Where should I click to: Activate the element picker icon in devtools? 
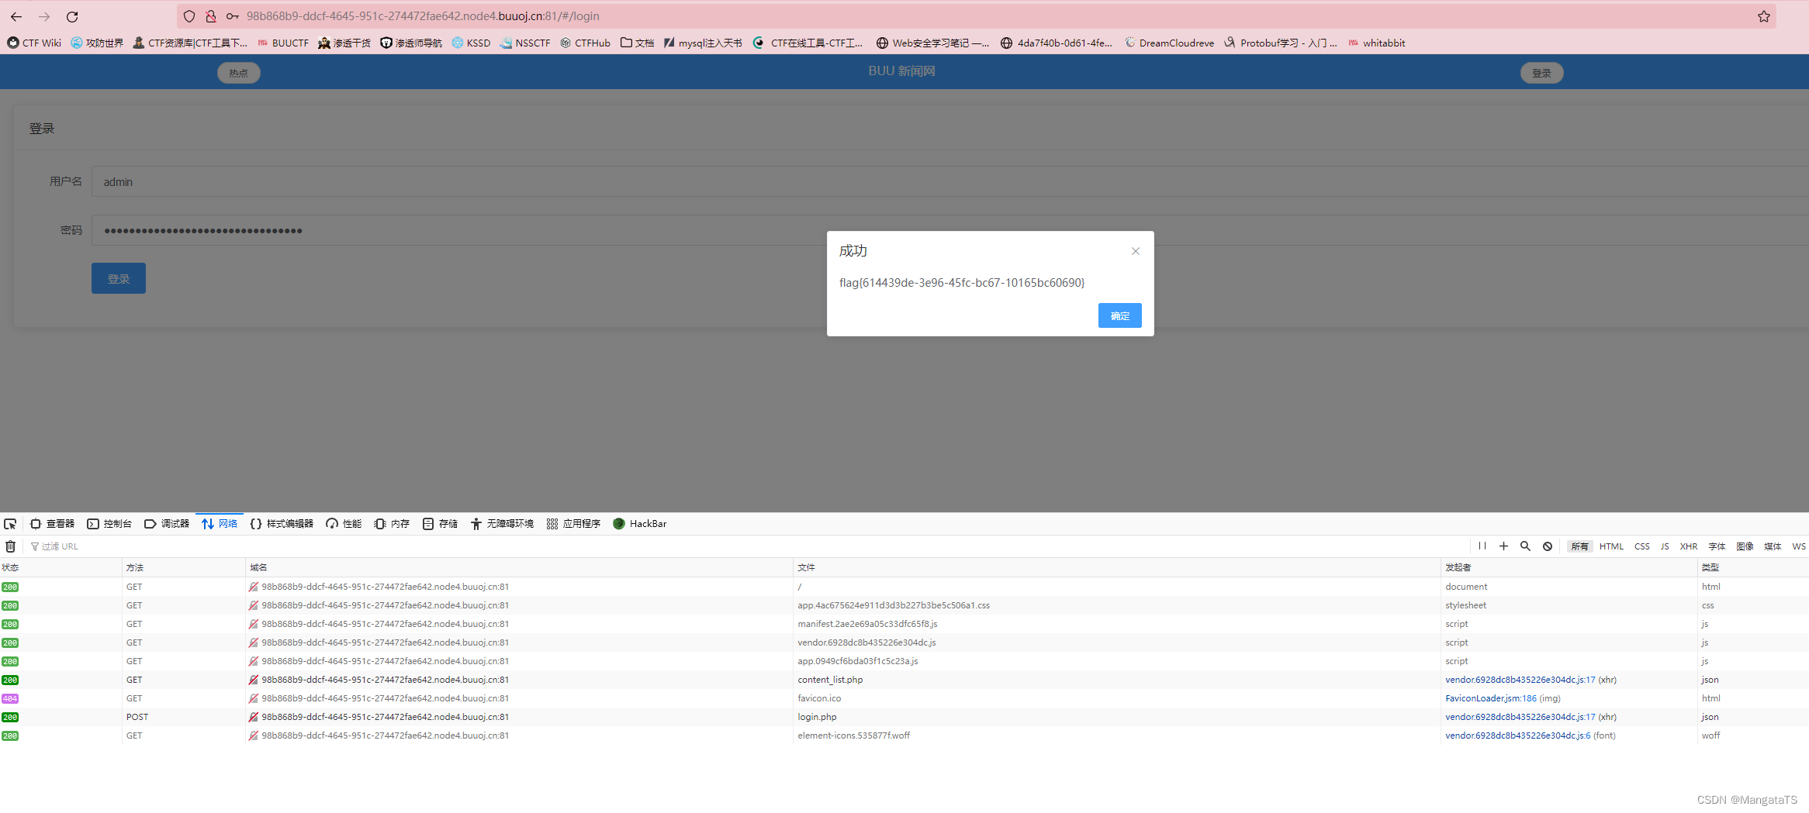(10, 524)
